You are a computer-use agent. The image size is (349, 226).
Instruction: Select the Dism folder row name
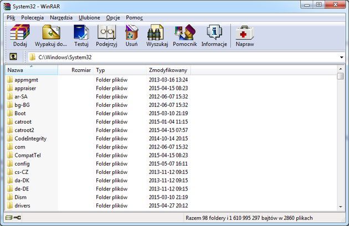tap(20, 197)
